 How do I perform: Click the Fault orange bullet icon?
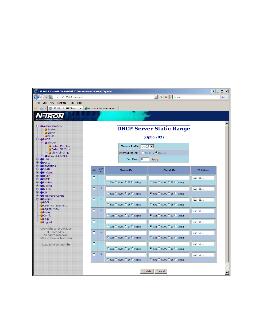coord(46,136)
